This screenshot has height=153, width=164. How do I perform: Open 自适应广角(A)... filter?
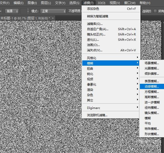click(x=111, y=29)
